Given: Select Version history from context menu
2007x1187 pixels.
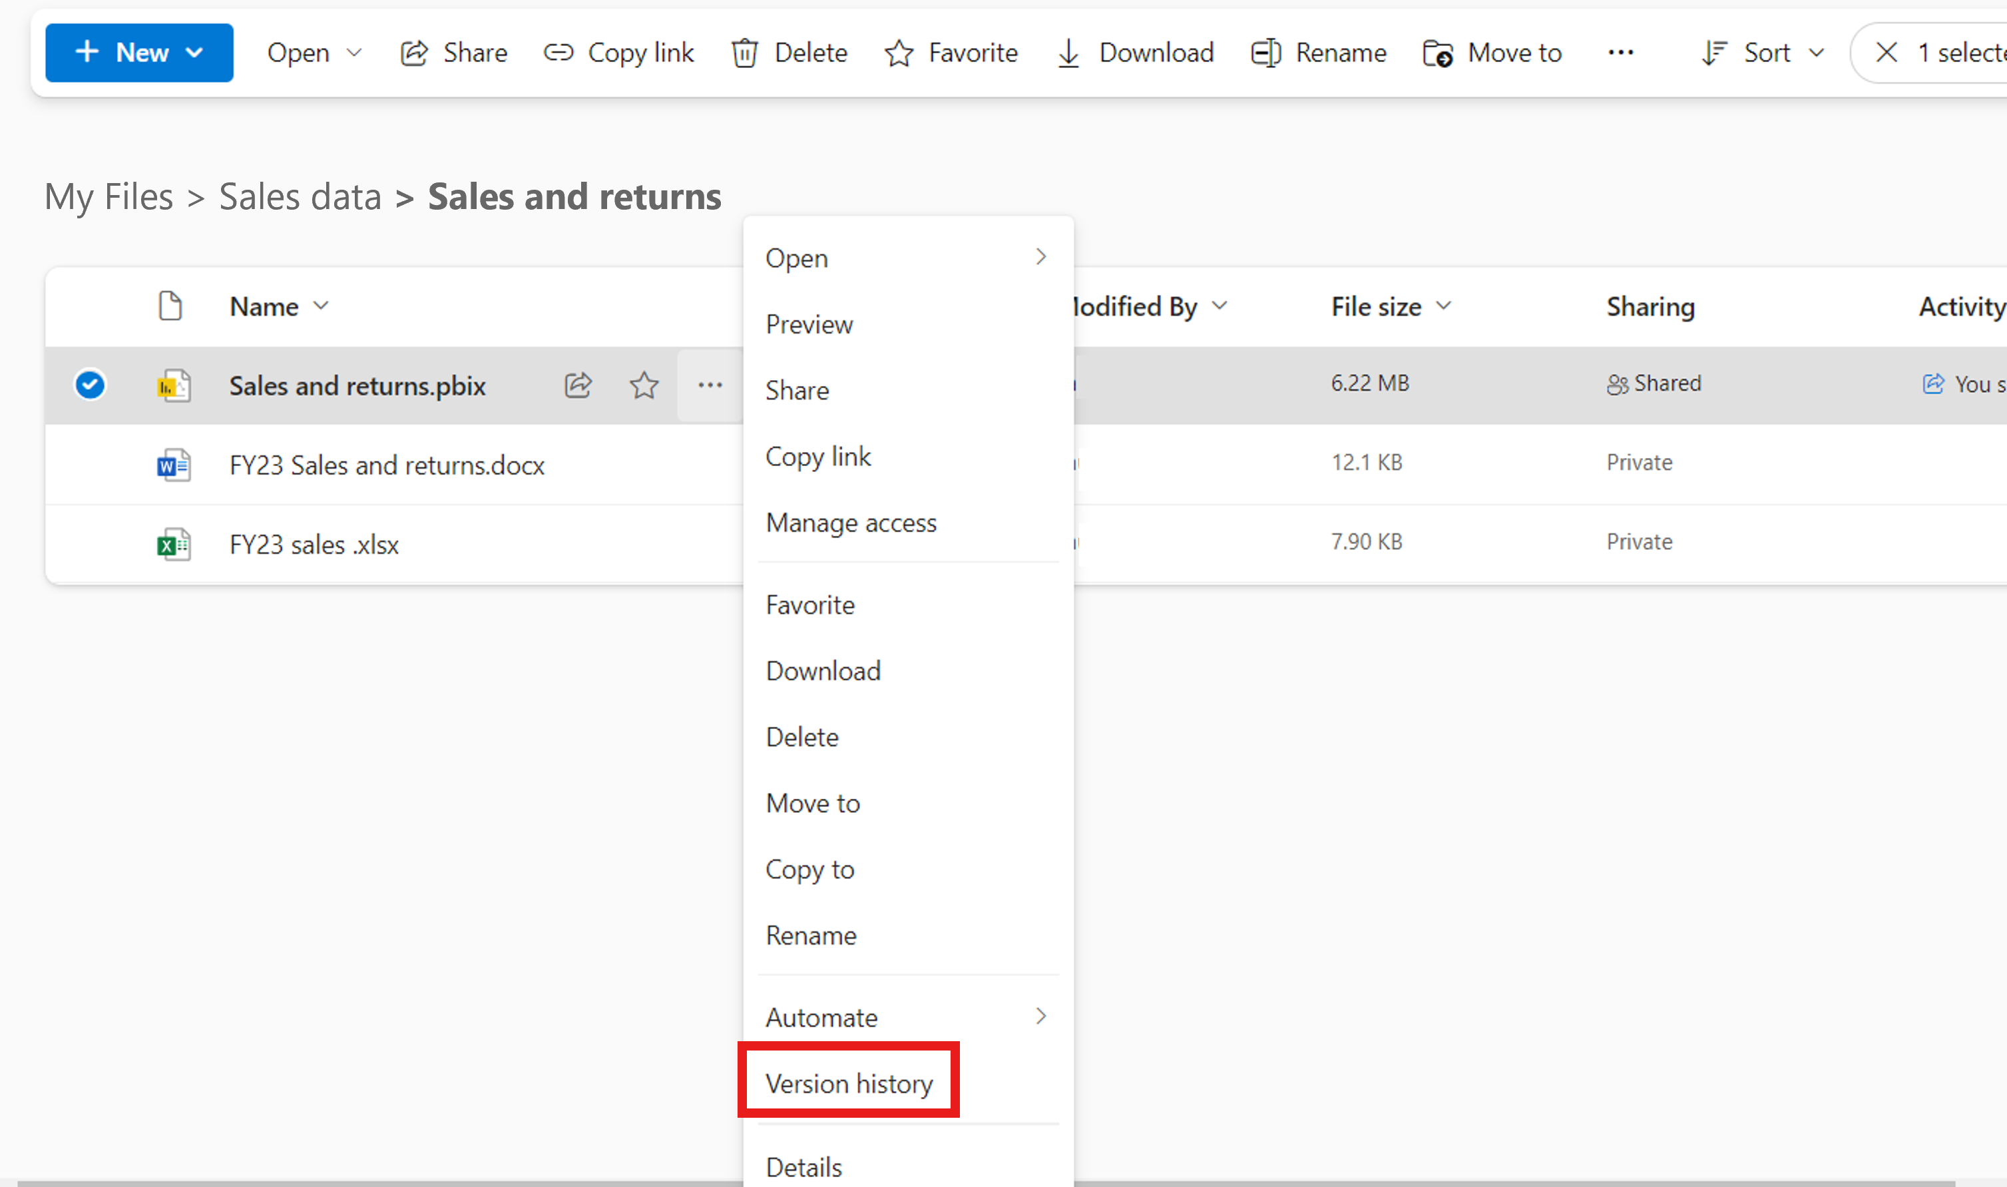Looking at the screenshot, I should (x=848, y=1083).
